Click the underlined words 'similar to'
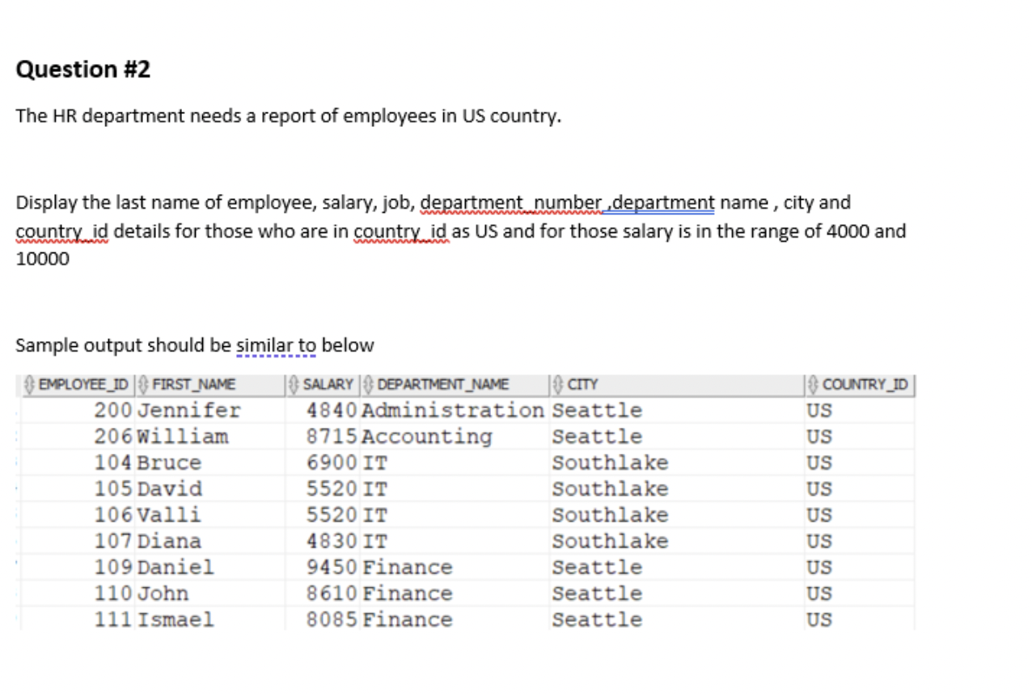 point(277,345)
